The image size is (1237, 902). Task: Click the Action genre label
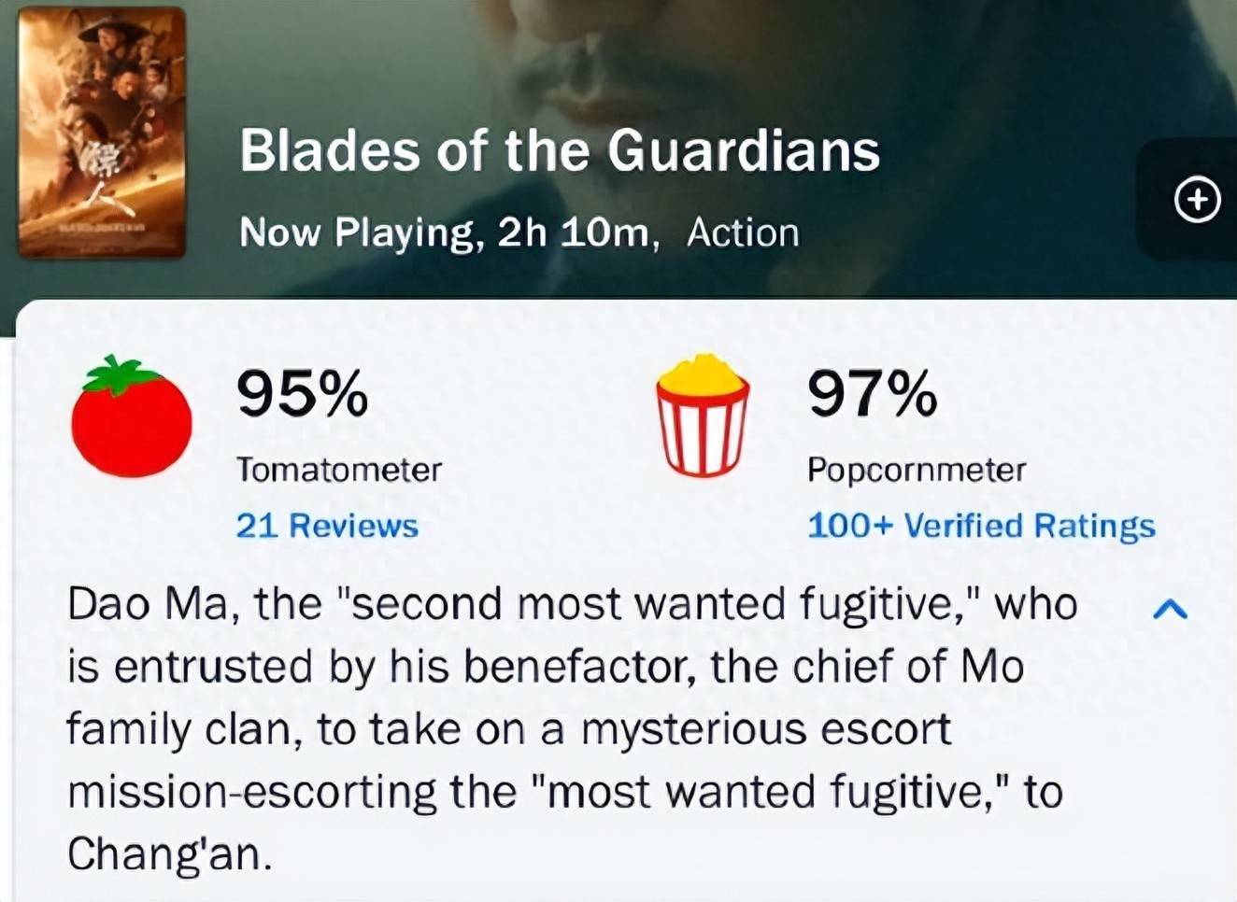tap(743, 233)
